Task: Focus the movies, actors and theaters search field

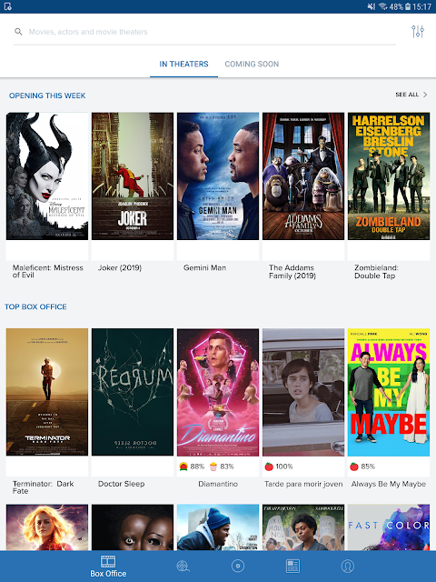Action: 204,32
